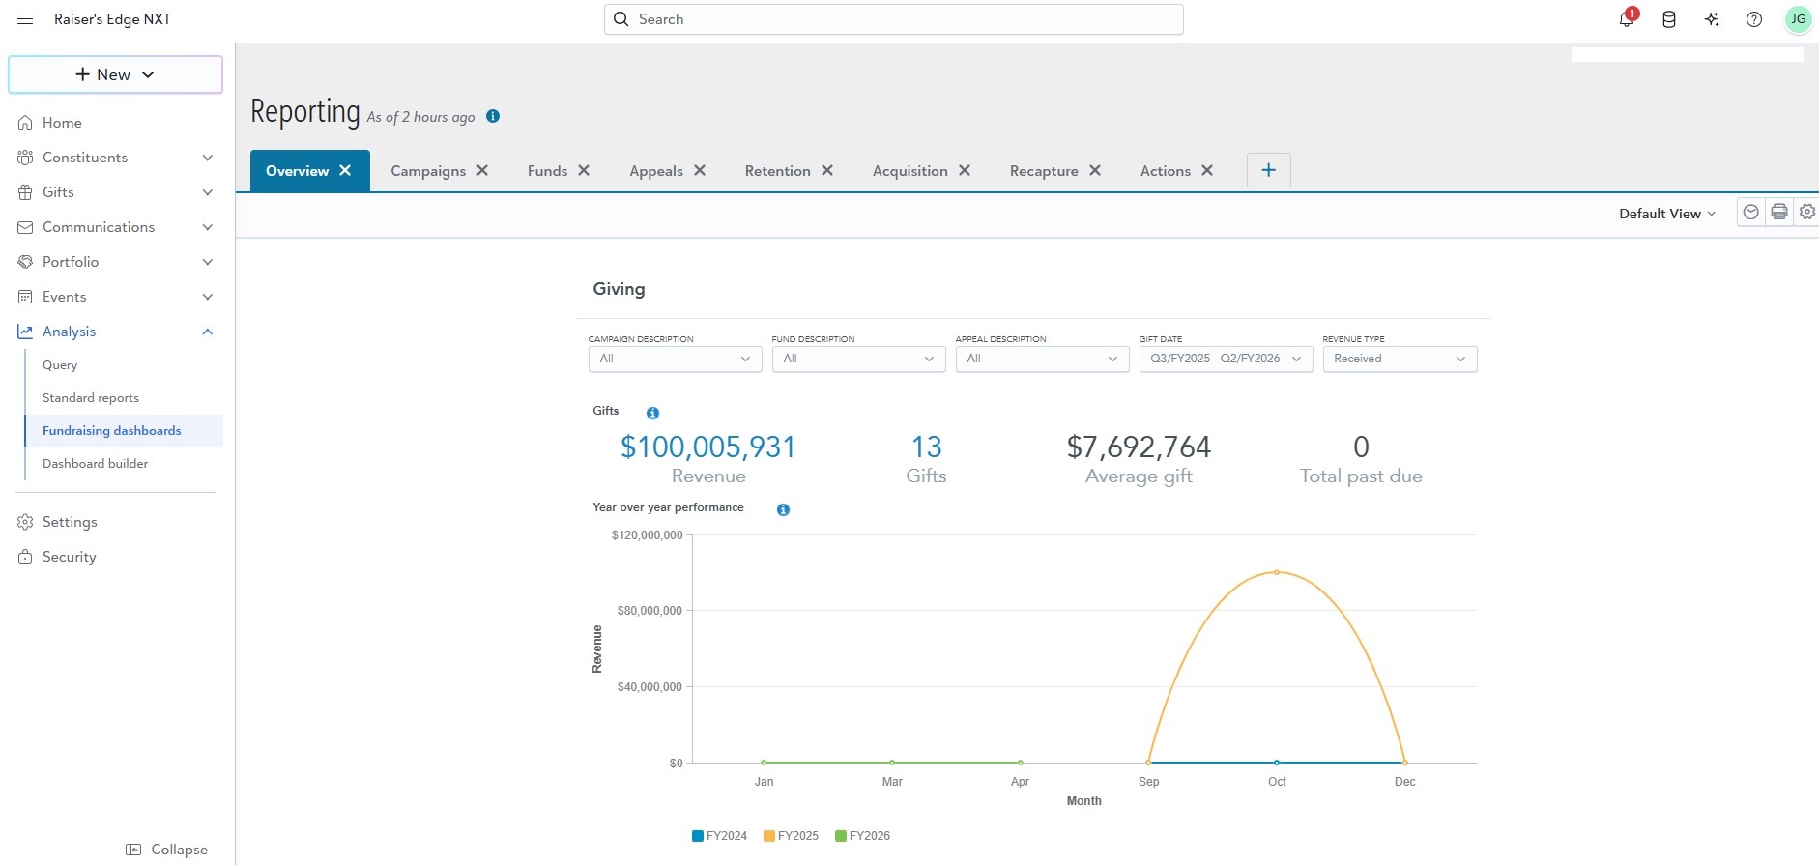The width and height of the screenshot is (1819, 865).
Task: Expand the Constituents menu chevron
Action: click(x=208, y=158)
